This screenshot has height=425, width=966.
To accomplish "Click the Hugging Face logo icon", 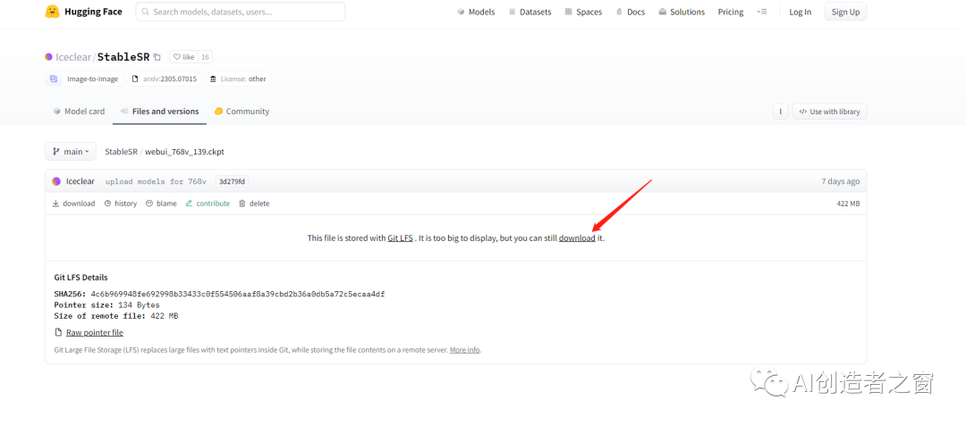I will point(53,12).
